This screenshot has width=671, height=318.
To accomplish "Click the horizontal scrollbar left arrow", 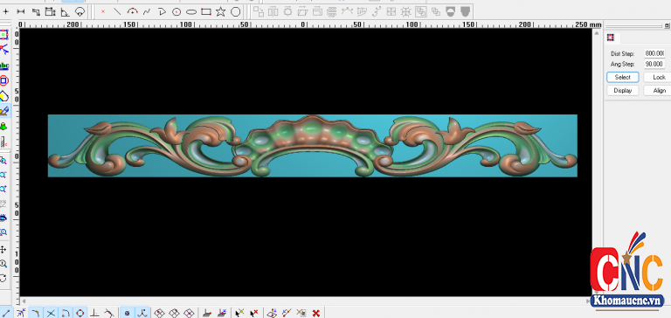I will [24, 301].
